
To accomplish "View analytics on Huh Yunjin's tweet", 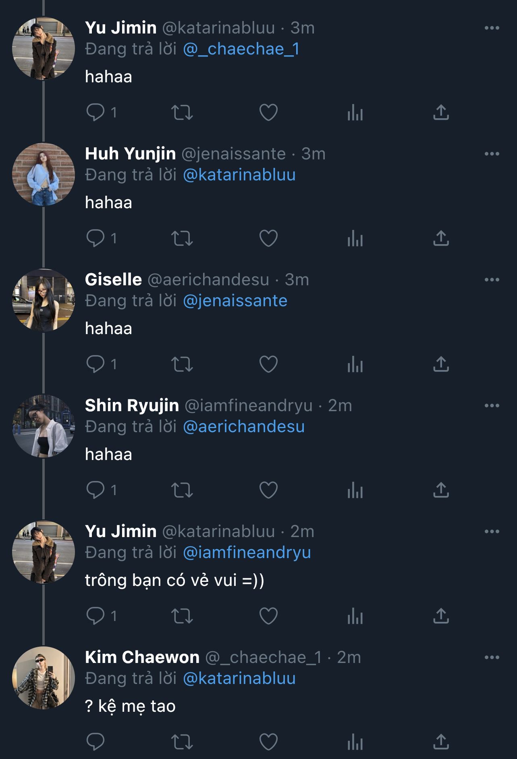I will pos(355,238).
